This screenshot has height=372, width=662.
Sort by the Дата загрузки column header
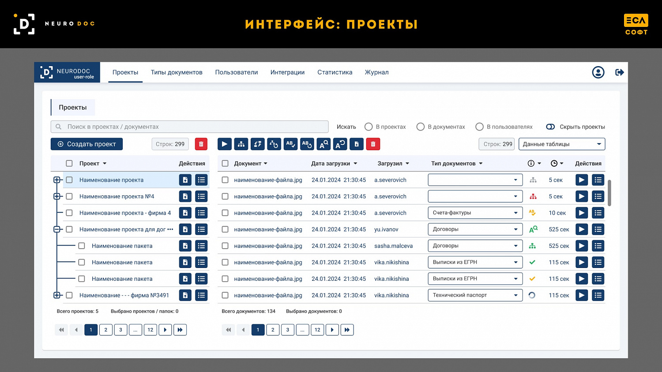coord(334,164)
